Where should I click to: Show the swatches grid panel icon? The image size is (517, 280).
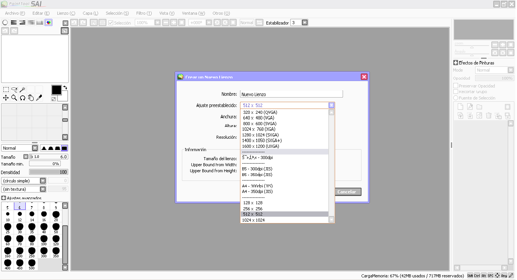40,23
